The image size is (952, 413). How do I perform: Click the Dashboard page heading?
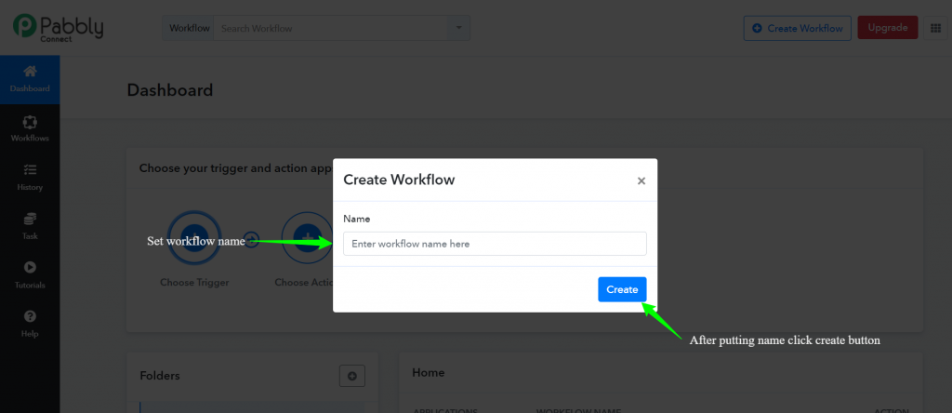coord(170,90)
